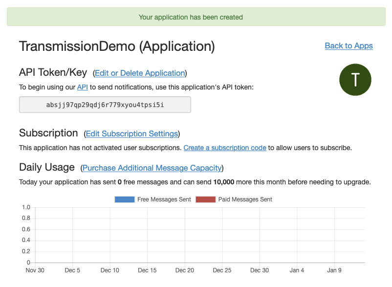Click the Subscription section heading
This screenshot has height=287, width=392.
pos(48,133)
